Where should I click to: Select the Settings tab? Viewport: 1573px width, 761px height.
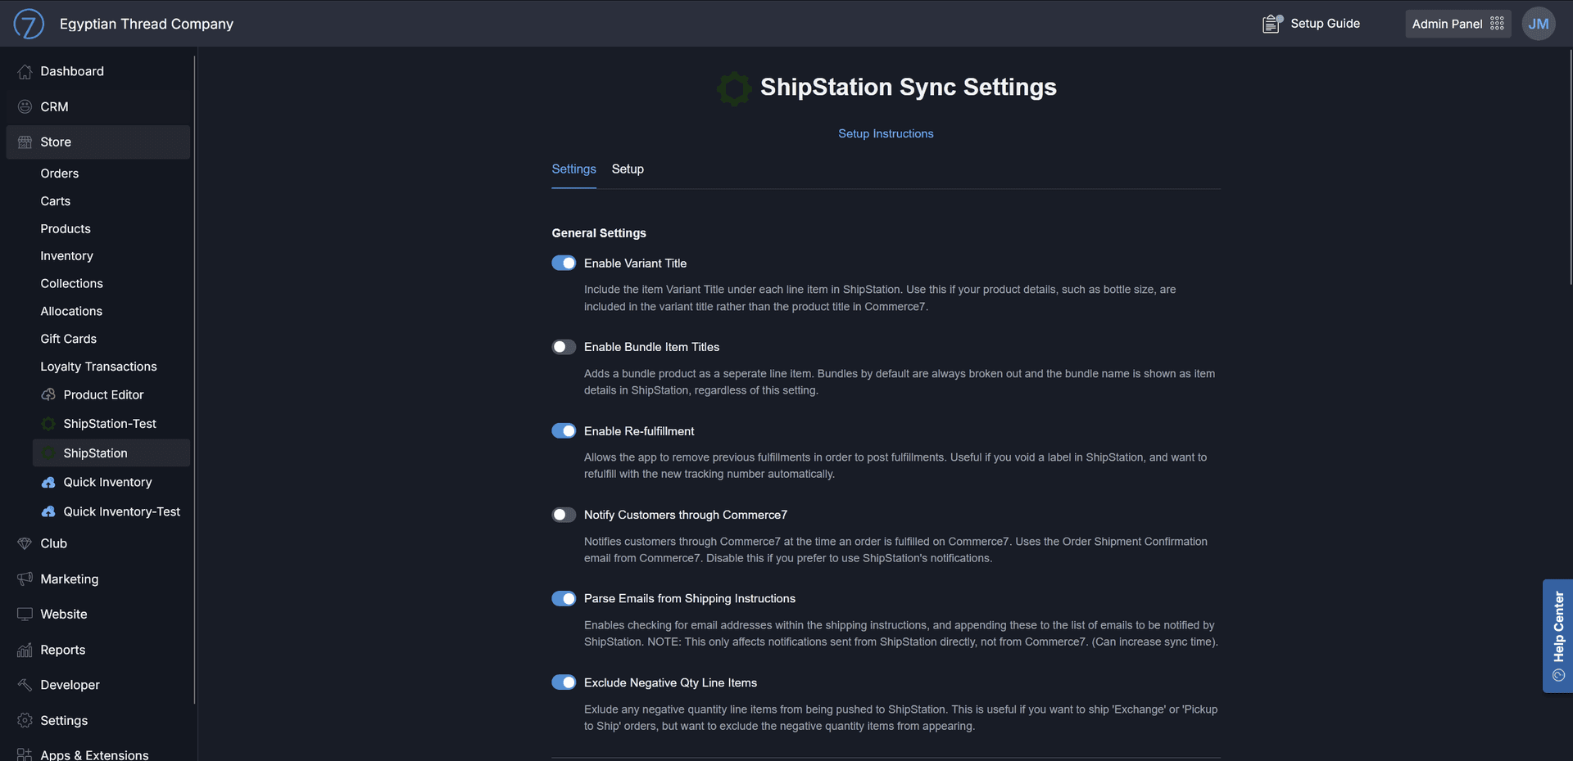coord(573,169)
